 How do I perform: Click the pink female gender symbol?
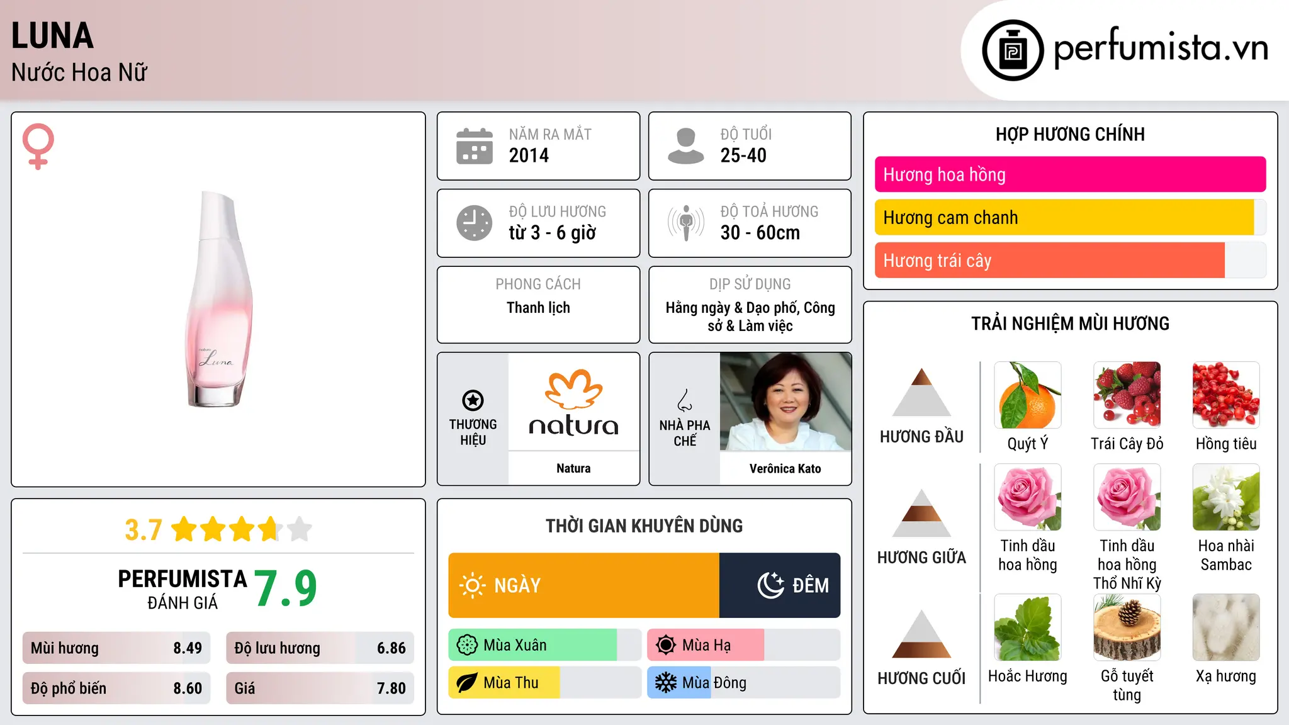(x=38, y=146)
